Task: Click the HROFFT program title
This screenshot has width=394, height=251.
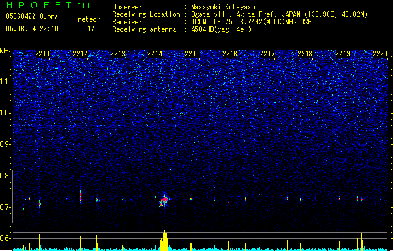Action: pyautogui.click(x=39, y=5)
